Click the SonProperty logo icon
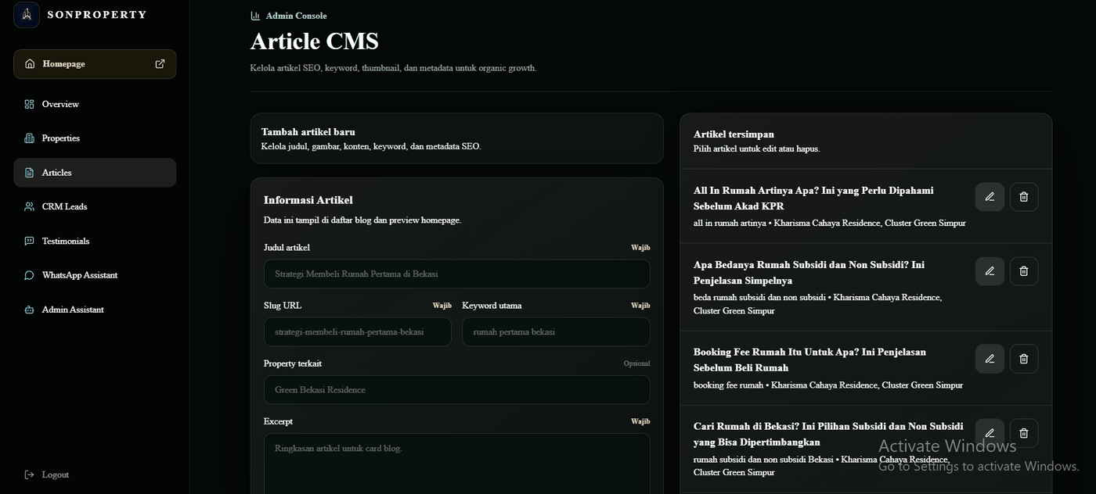Viewport: 1096px width, 494px height. pos(27,15)
